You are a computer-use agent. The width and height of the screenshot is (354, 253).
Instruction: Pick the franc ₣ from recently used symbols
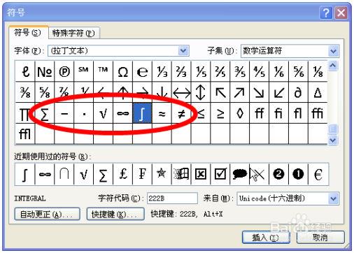tap(142, 174)
